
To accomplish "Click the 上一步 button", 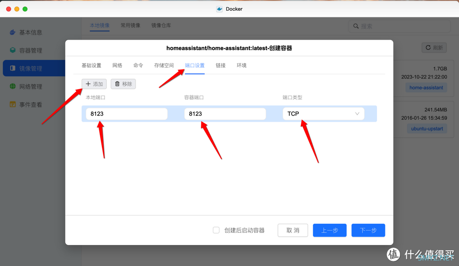I will pyautogui.click(x=330, y=230).
